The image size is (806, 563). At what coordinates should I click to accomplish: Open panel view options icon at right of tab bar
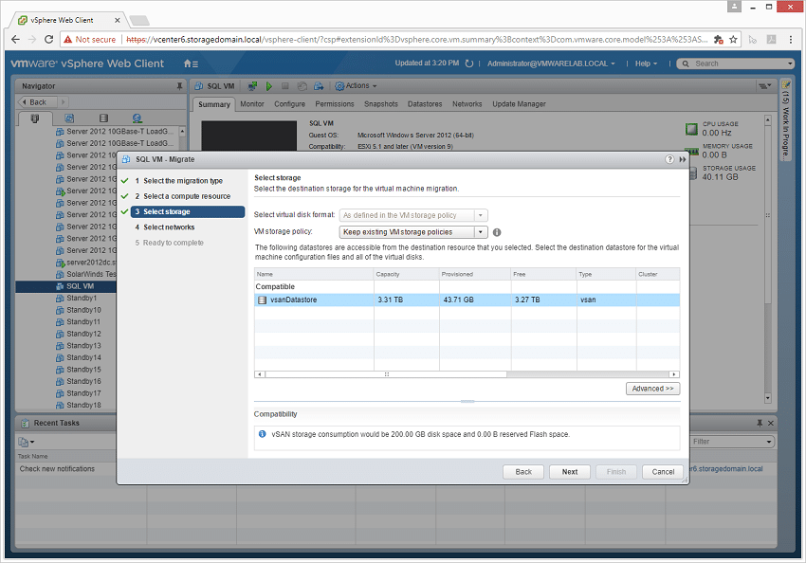[765, 86]
